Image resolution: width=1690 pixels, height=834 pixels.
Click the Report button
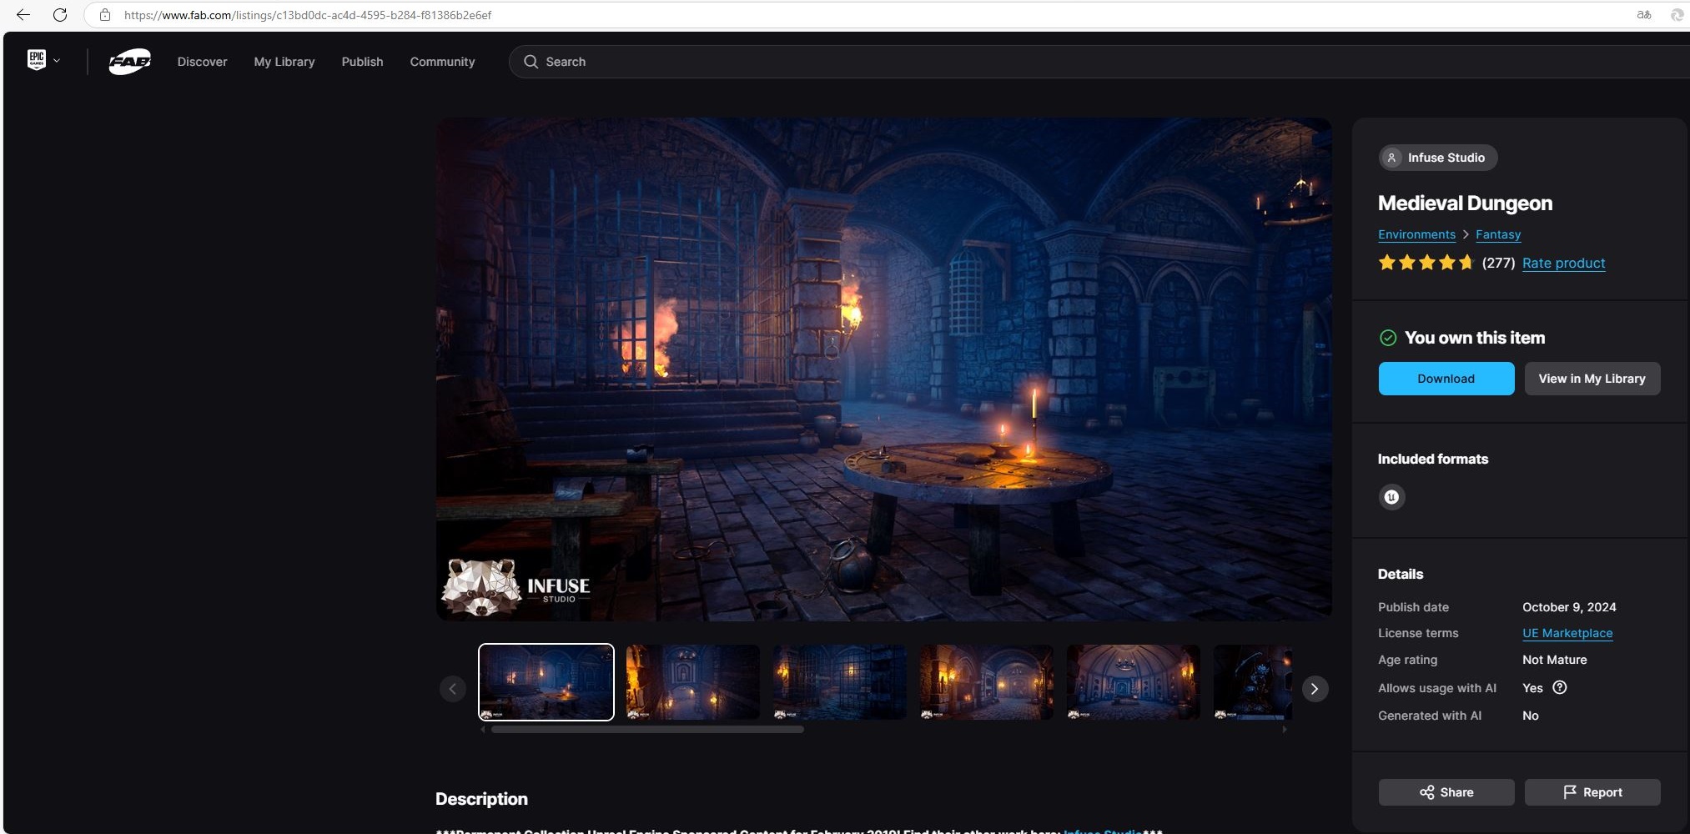[1592, 792]
